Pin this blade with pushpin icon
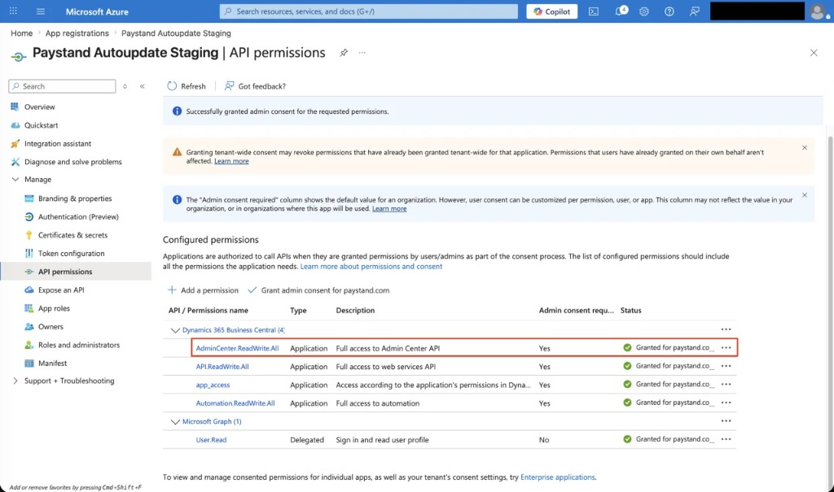The height and width of the screenshot is (492, 834). 344,53
